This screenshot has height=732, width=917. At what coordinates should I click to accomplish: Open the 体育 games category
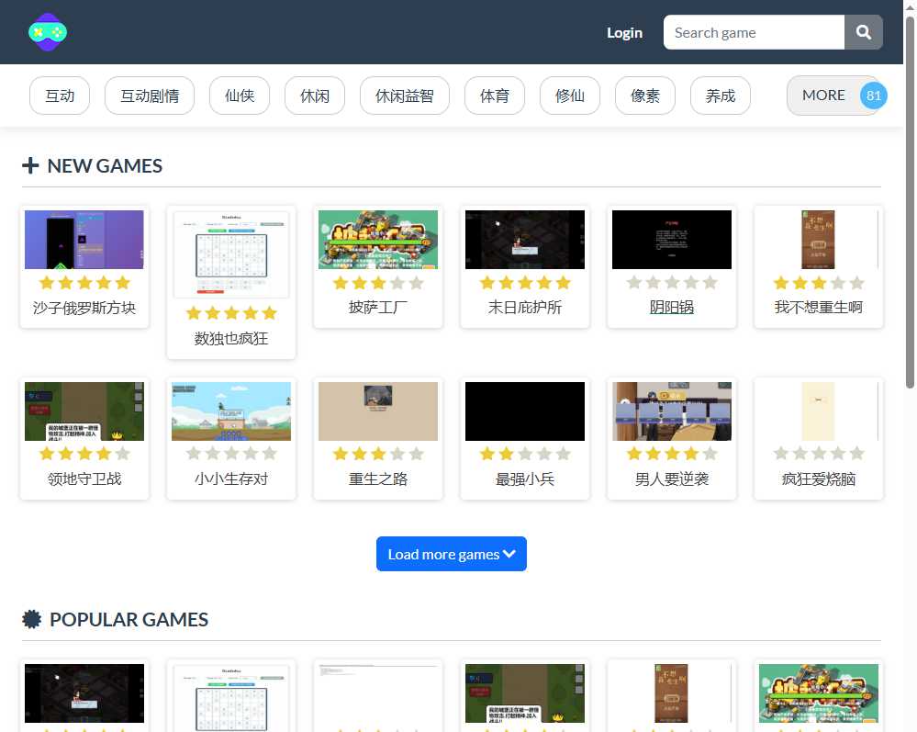(x=495, y=95)
